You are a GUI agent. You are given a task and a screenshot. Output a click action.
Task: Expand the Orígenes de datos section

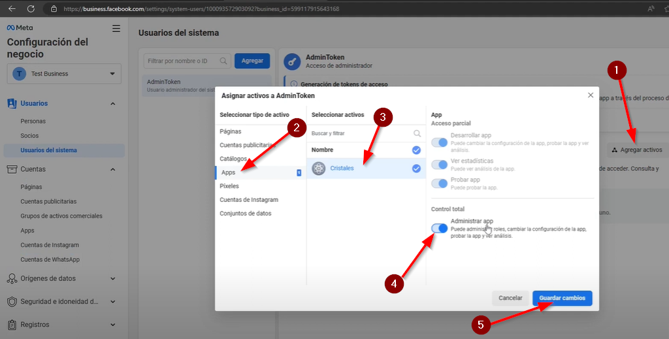[x=112, y=278]
